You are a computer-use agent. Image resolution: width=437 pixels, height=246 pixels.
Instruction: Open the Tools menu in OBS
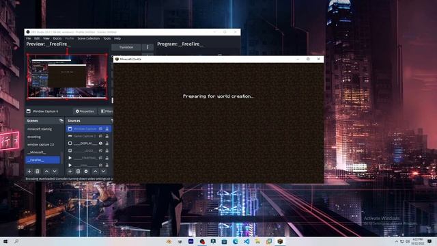click(107, 38)
